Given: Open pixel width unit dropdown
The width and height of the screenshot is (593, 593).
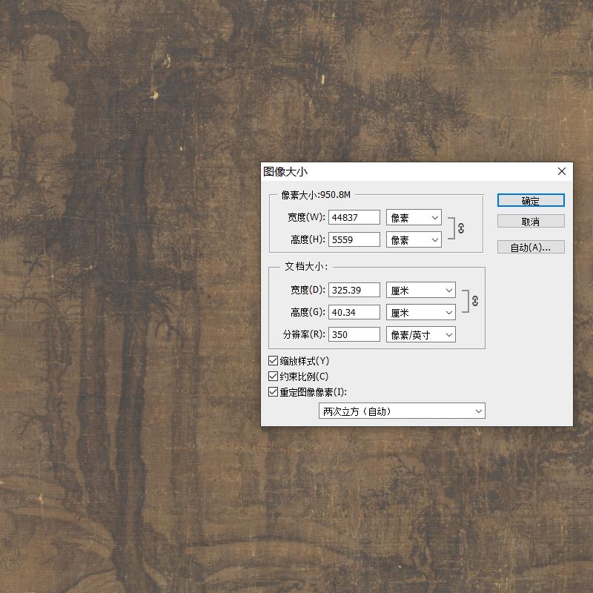Looking at the screenshot, I should (x=414, y=217).
